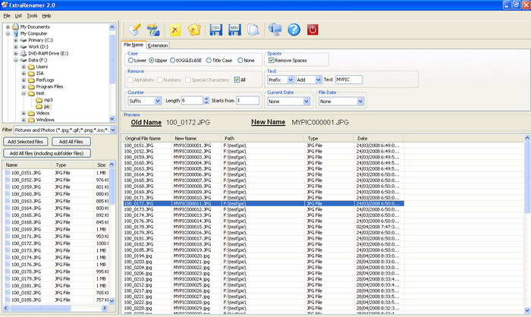The height and width of the screenshot is (317, 531).
Task: Select the mp3 folder in tree
Action: click(x=48, y=100)
